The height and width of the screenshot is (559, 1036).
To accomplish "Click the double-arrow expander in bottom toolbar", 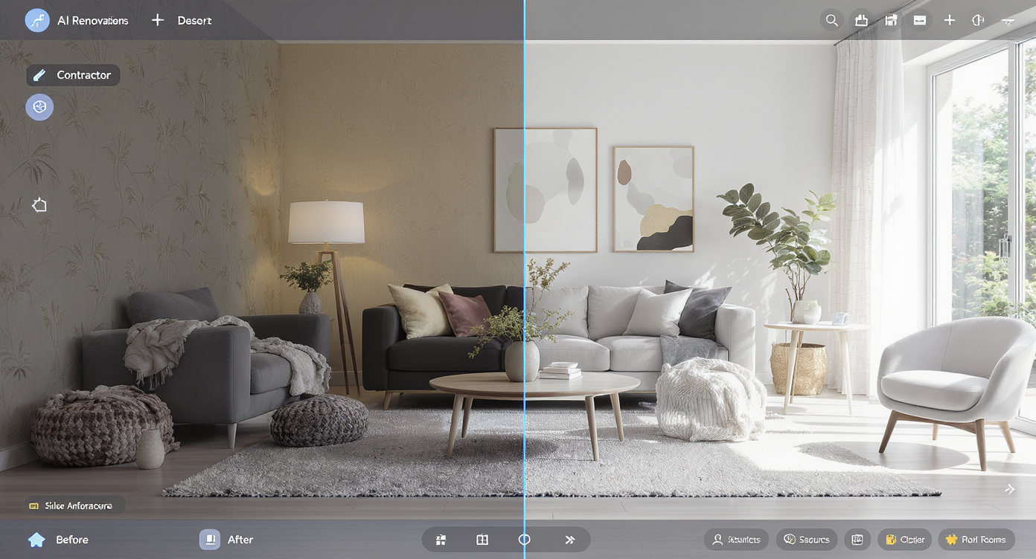I will (570, 540).
